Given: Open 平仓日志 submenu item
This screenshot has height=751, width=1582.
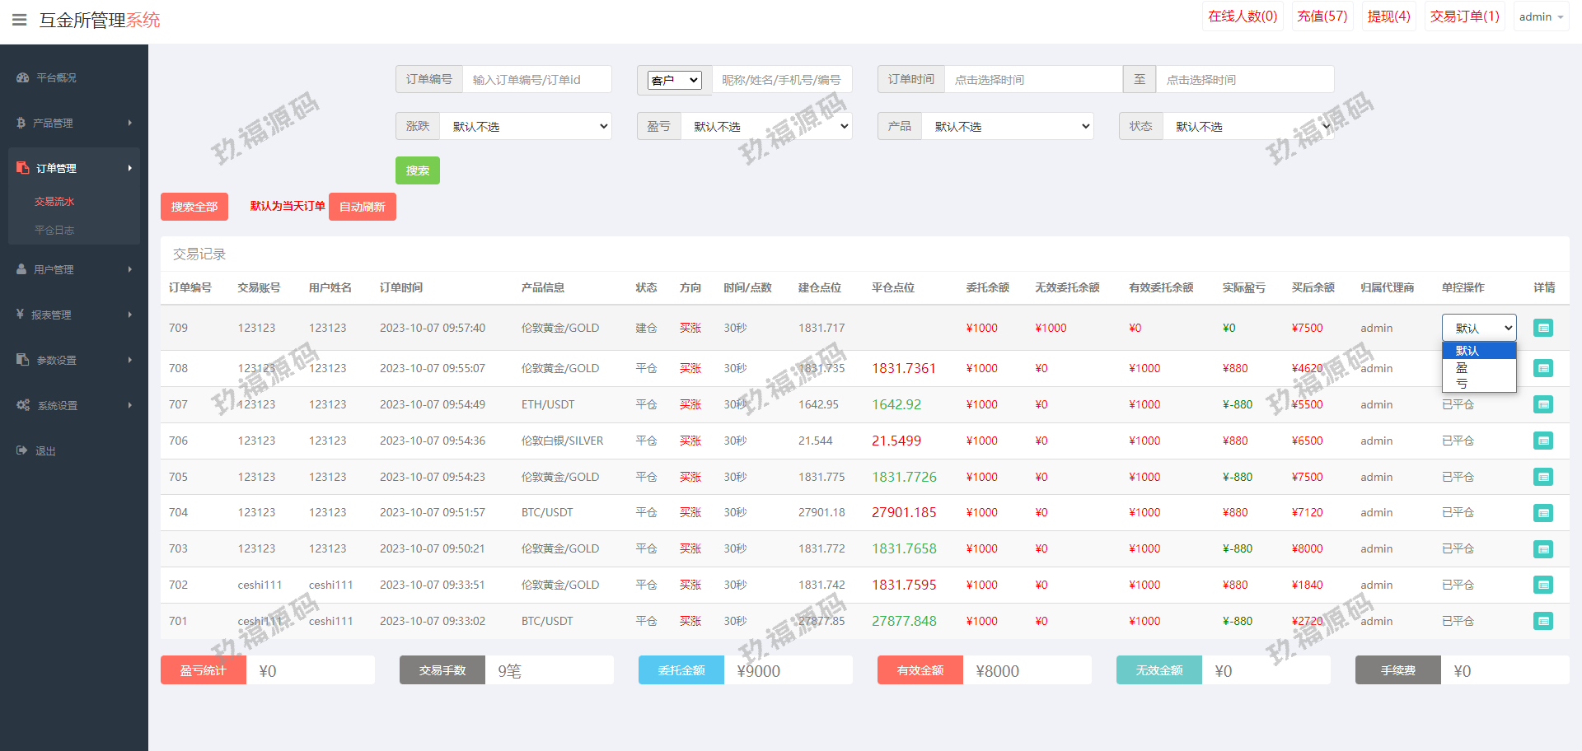Looking at the screenshot, I should click(54, 231).
